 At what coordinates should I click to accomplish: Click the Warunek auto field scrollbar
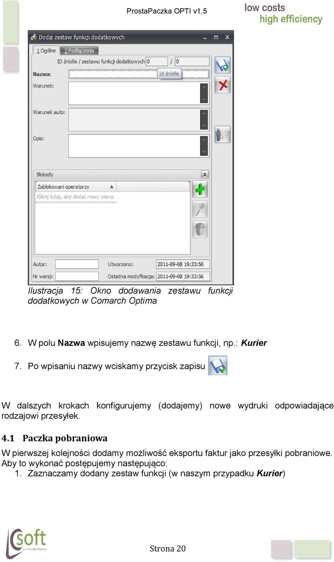click(x=204, y=120)
